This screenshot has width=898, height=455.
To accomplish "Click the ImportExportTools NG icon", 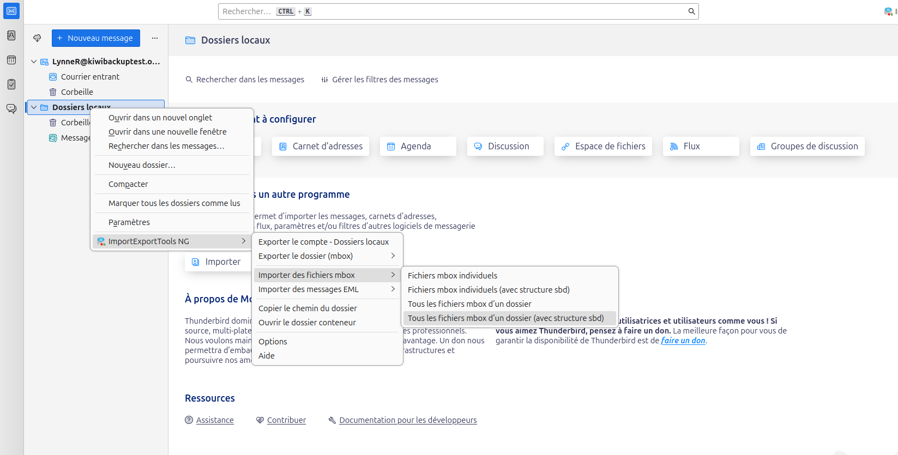I will tap(101, 241).
